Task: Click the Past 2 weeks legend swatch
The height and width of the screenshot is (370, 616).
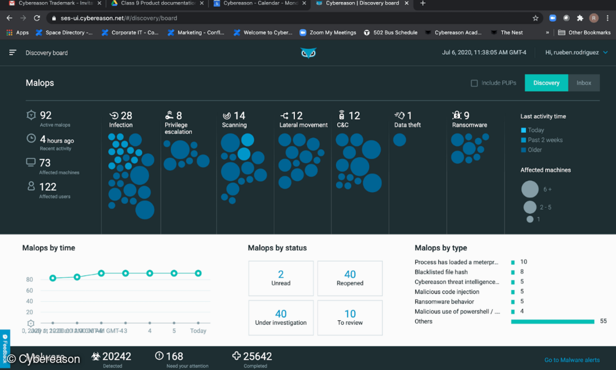Action: pos(524,140)
